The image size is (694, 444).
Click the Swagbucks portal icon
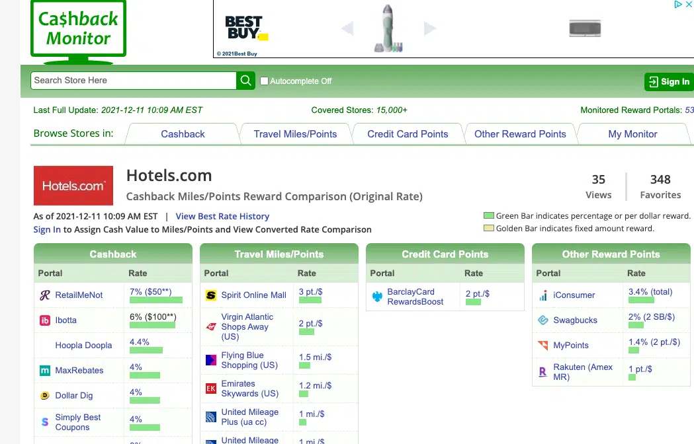pos(543,320)
